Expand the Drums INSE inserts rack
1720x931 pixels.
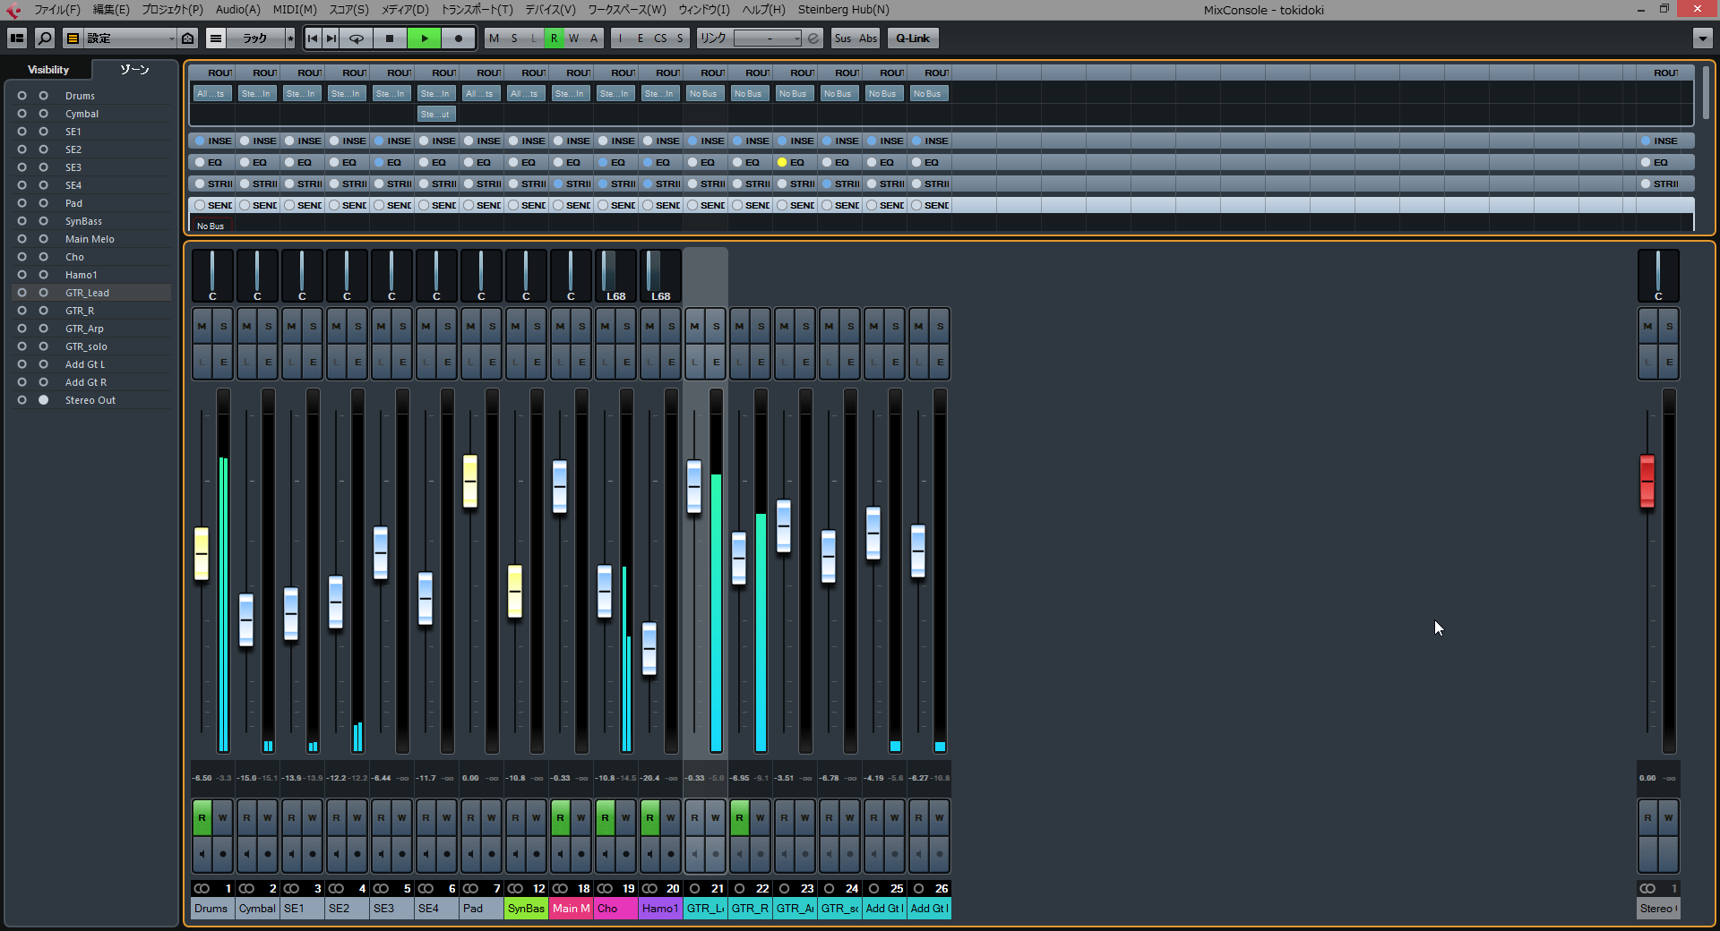coord(212,141)
